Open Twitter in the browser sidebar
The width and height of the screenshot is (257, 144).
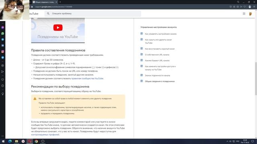3,58
